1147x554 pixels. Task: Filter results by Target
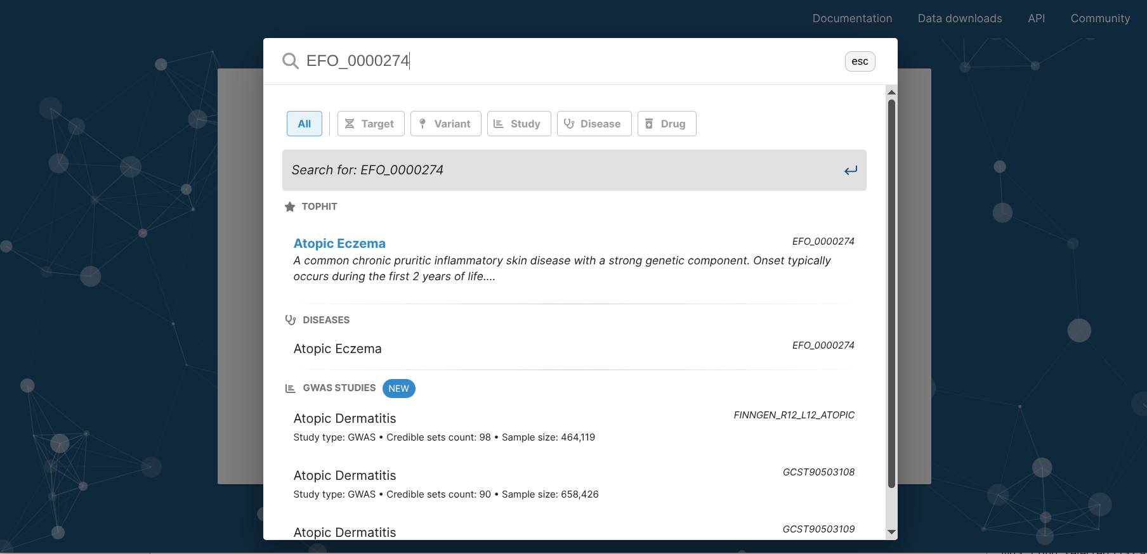point(370,124)
